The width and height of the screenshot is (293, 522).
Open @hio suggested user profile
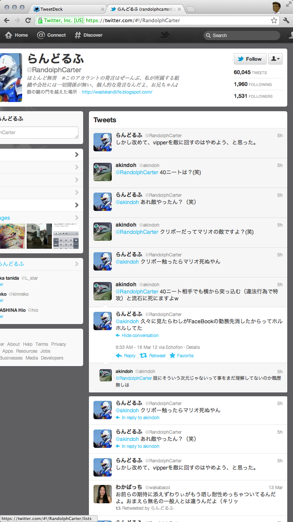click(x=33, y=310)
